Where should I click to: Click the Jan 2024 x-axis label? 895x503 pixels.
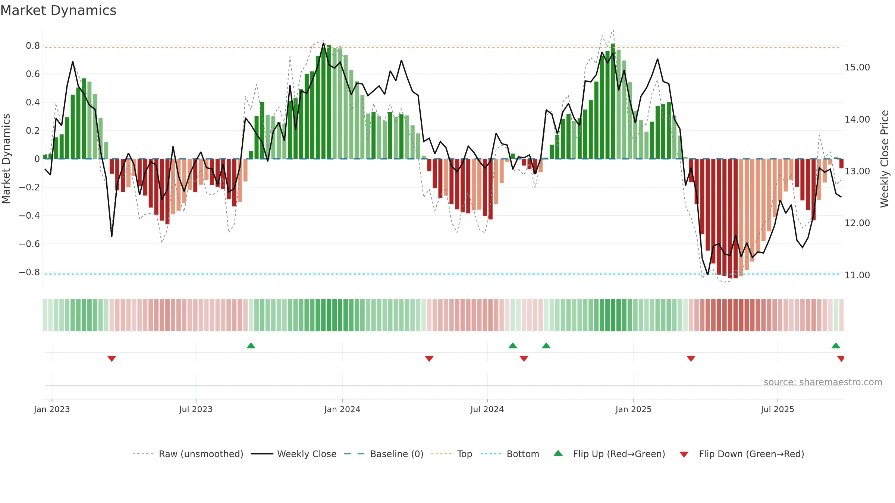coord(342,409)
